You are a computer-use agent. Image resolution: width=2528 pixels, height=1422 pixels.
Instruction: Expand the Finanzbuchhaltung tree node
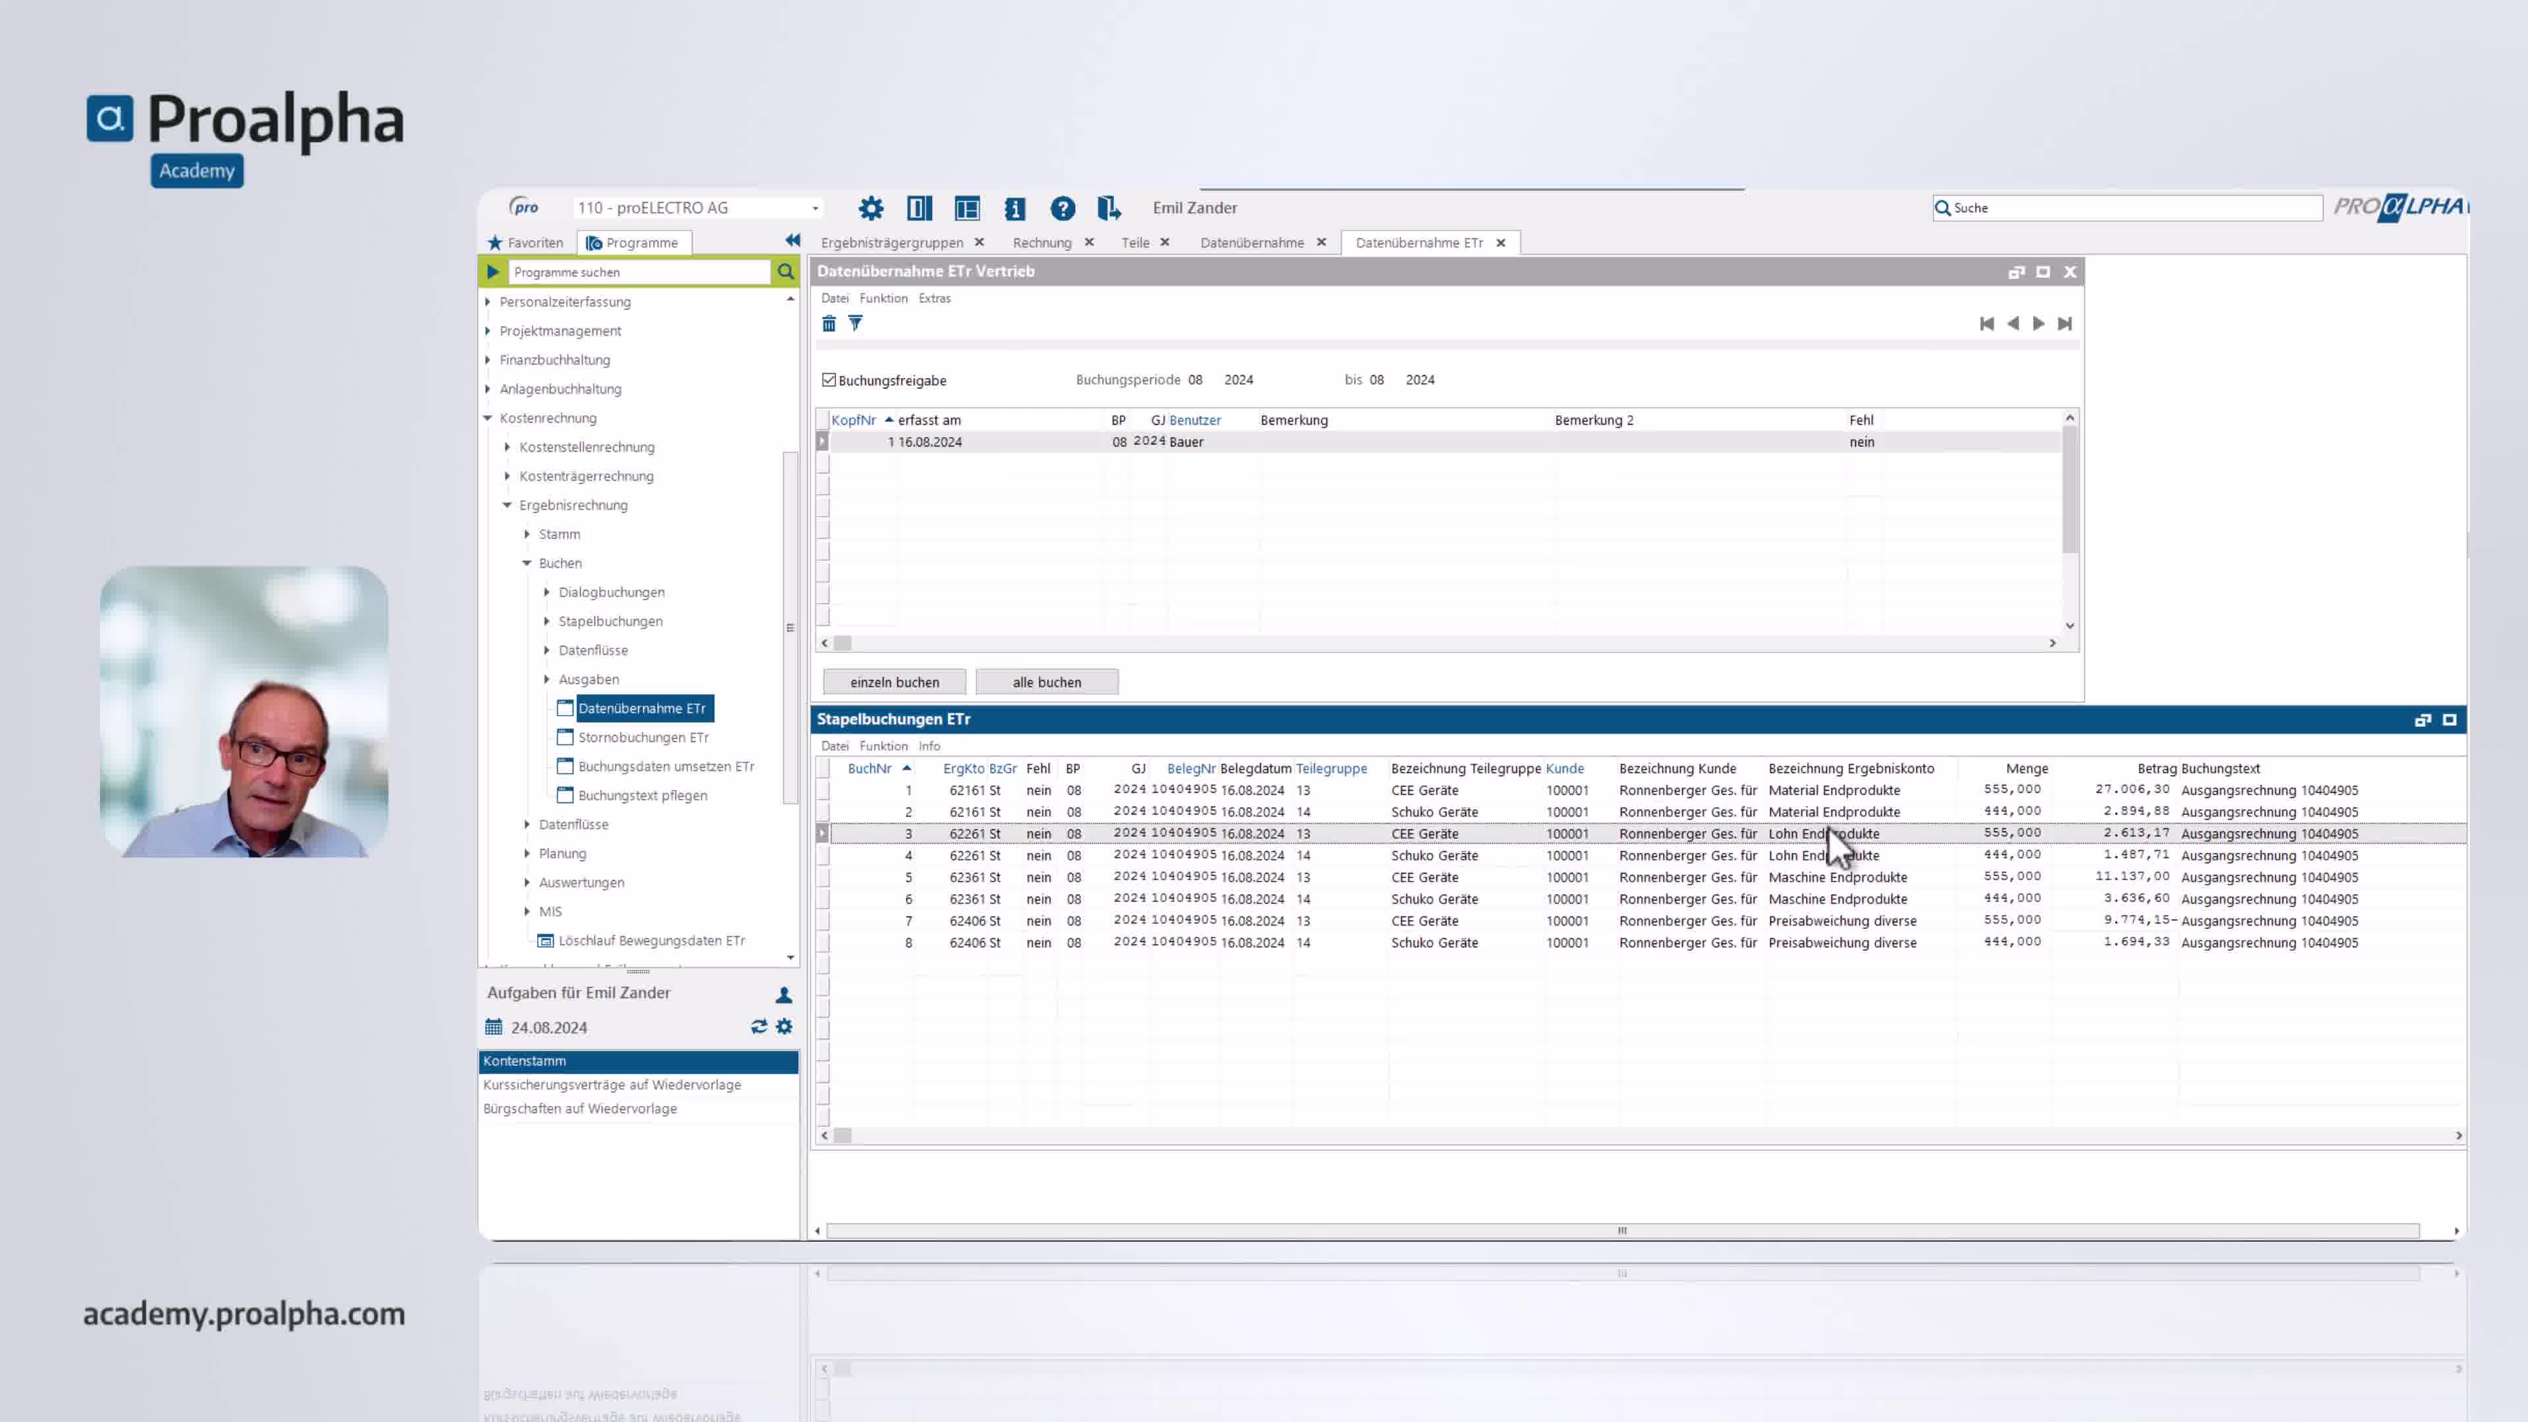[x=488, y=360]
